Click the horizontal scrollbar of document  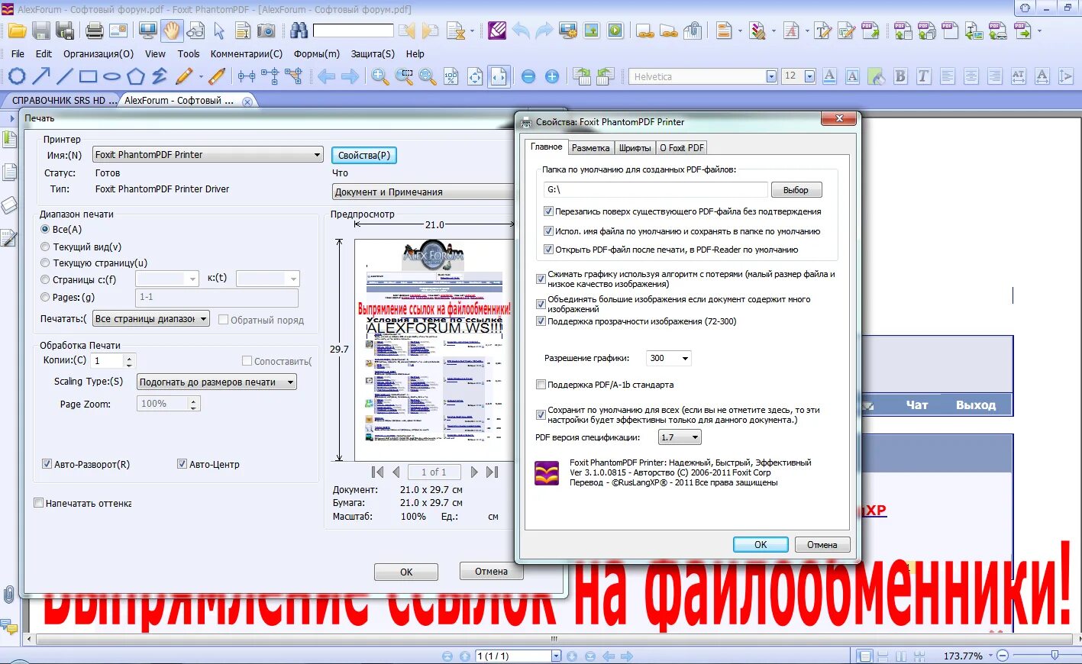tap(554, 639)
